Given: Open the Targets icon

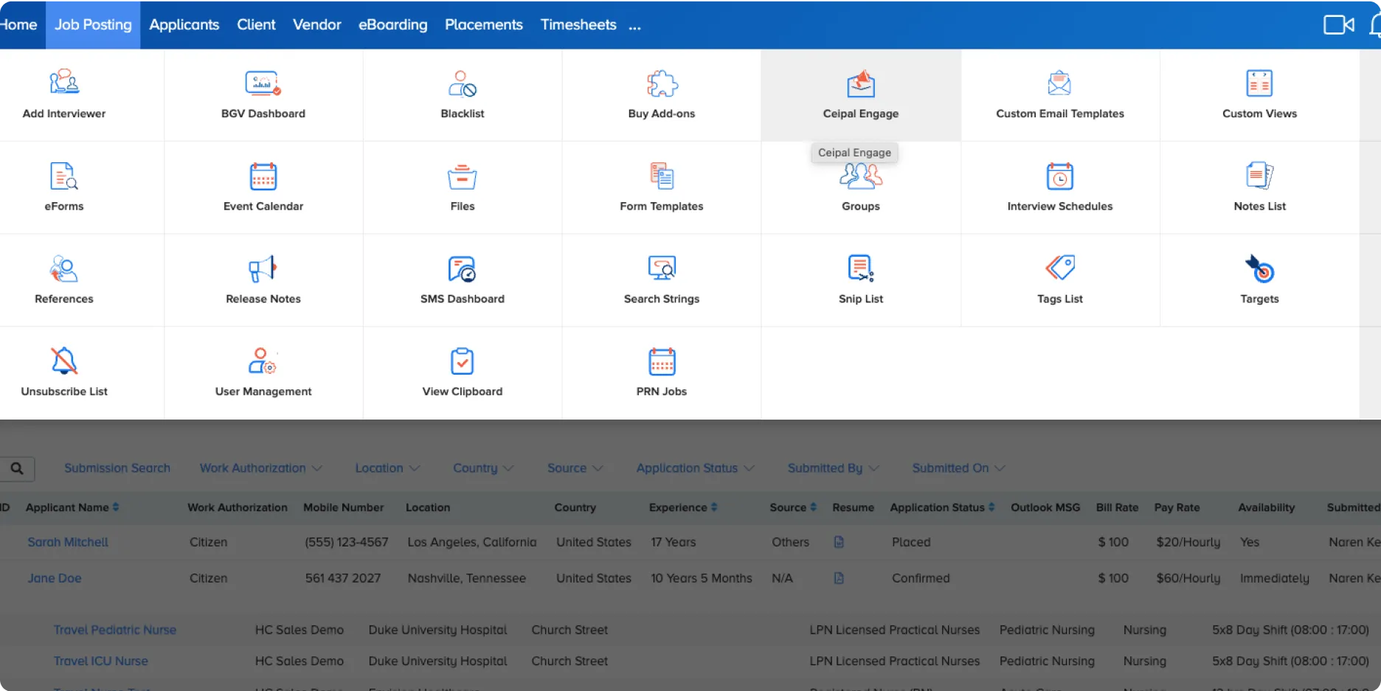Looking at the screenshot, I should pyautogui.click(x=1259, y=268).
